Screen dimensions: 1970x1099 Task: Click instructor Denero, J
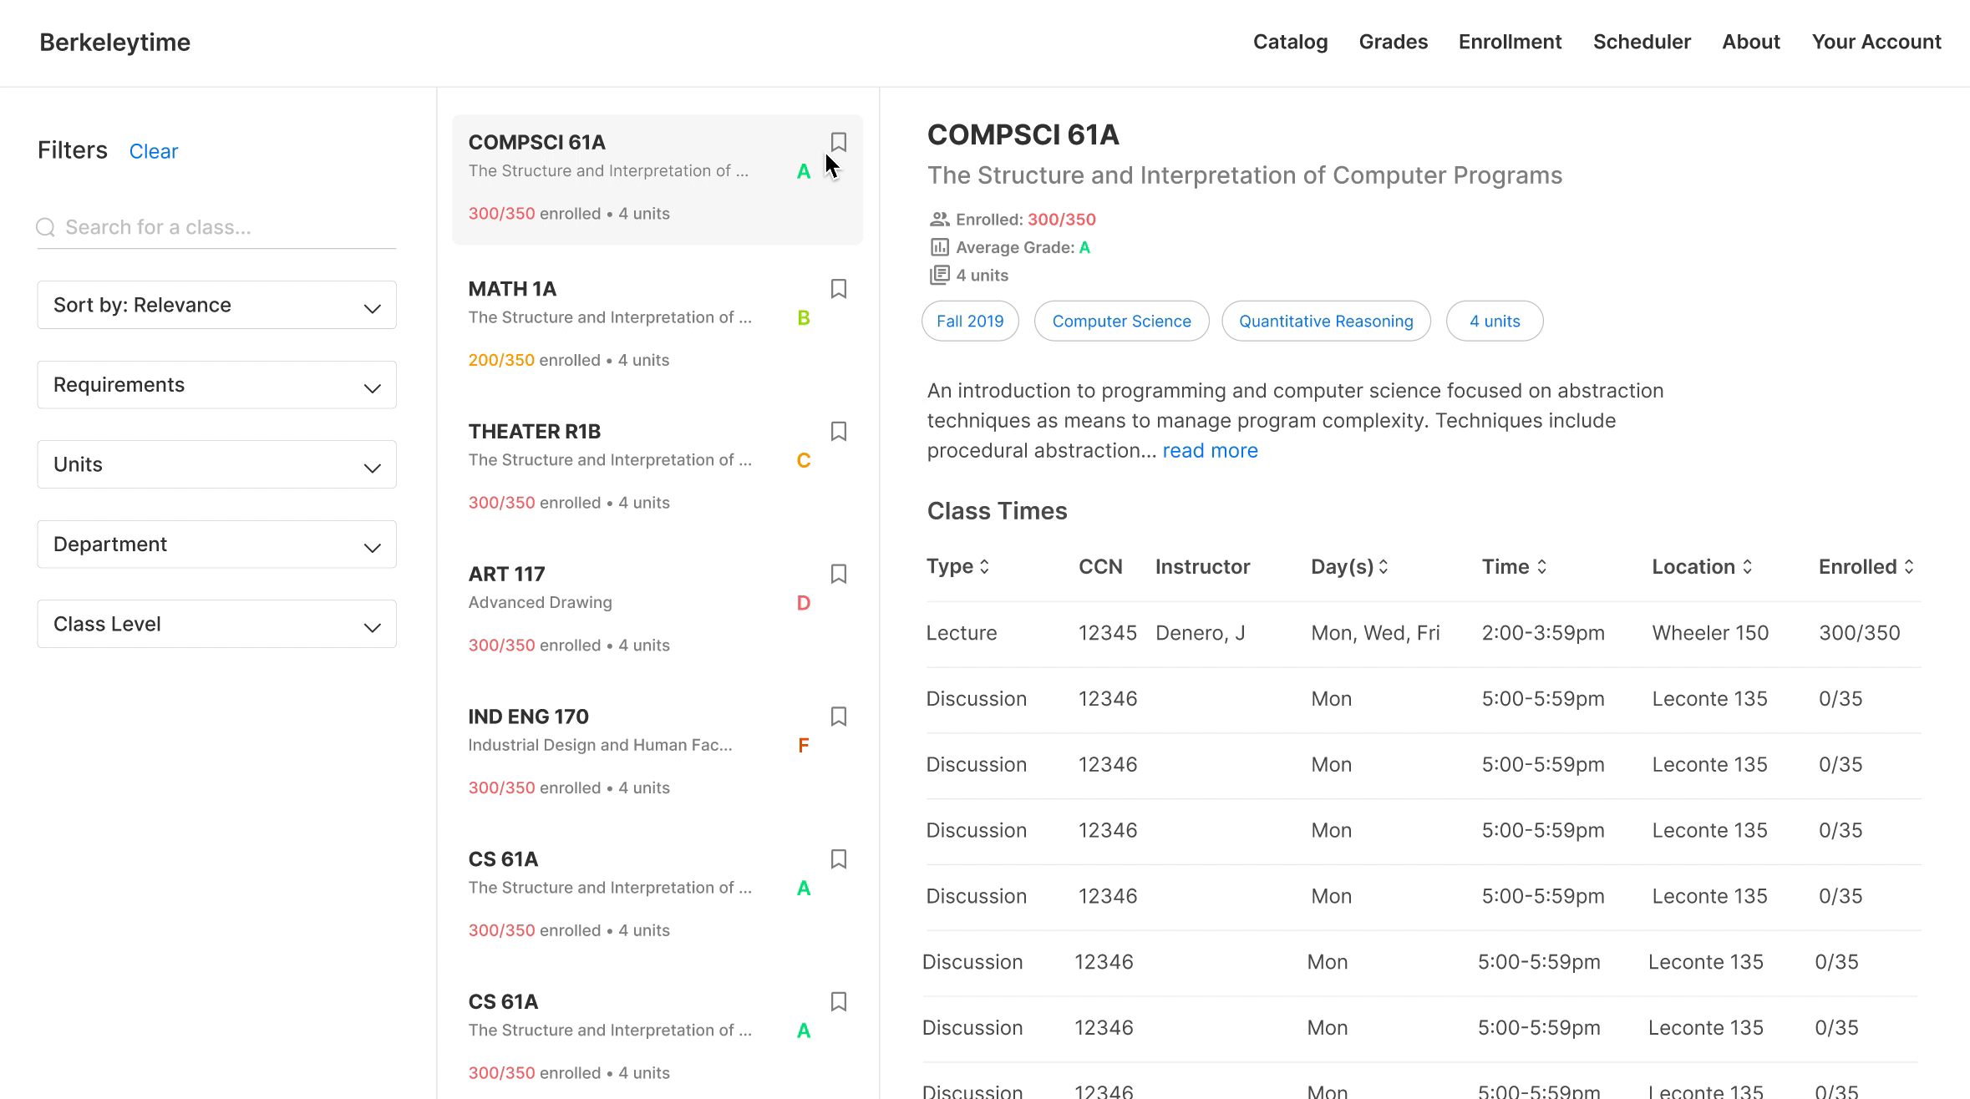coord(1200,633)
